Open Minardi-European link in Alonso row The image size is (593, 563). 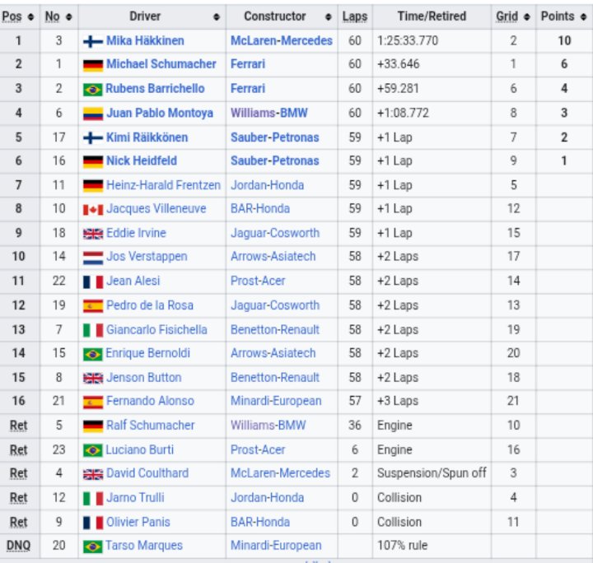[x=276, y=401]
